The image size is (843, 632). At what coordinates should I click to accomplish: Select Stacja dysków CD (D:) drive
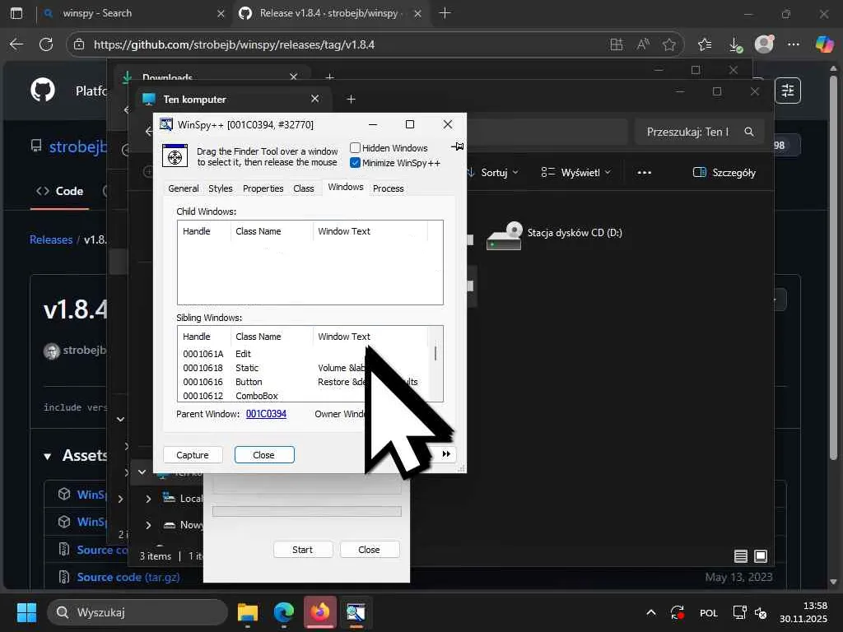click(554, 235)
